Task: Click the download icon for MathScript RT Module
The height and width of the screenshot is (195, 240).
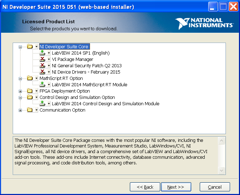Action: click(42, 85)
